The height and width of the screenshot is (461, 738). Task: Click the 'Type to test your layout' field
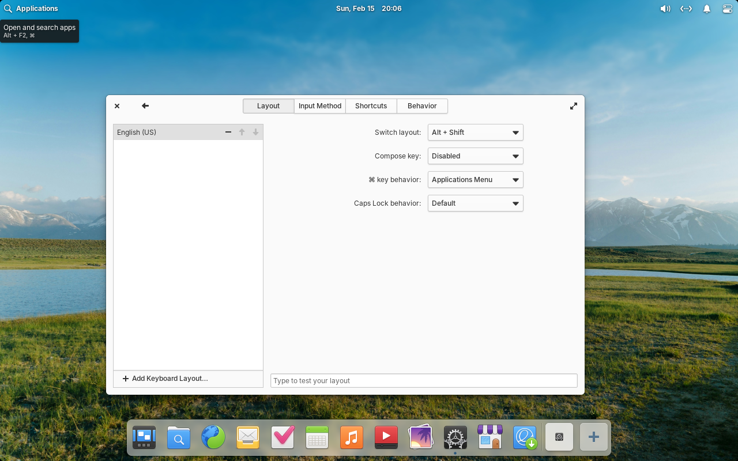point(424,381)
